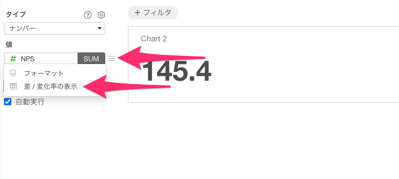Viewport: 399px width, 179px height.
Task: Toggle the 自動実行 checkbox
Action: click(x=8, y=102)
